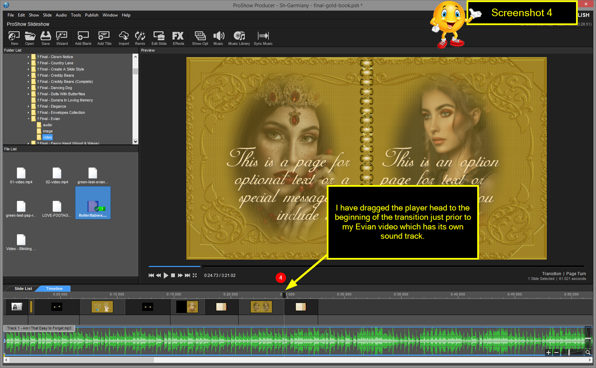Expand the Final - Dancing Dog folder
596x368 pixels.
click(29, 88)
